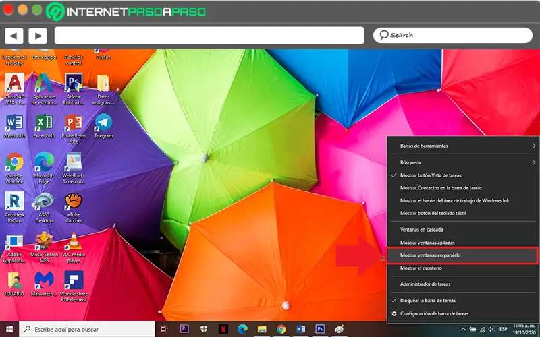Open Configuración de barra de tareas
Viewport: 540px width, 337px height.
(462, 314)
